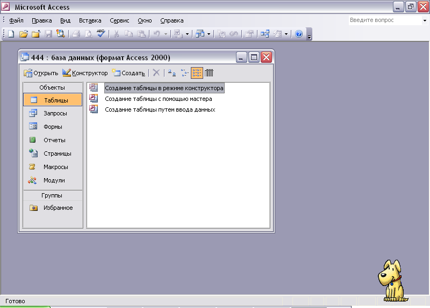430x308 pixels.
Task: Select 'Создание таблицы путем ввода данных'
Action: click(x=160, y=109)
